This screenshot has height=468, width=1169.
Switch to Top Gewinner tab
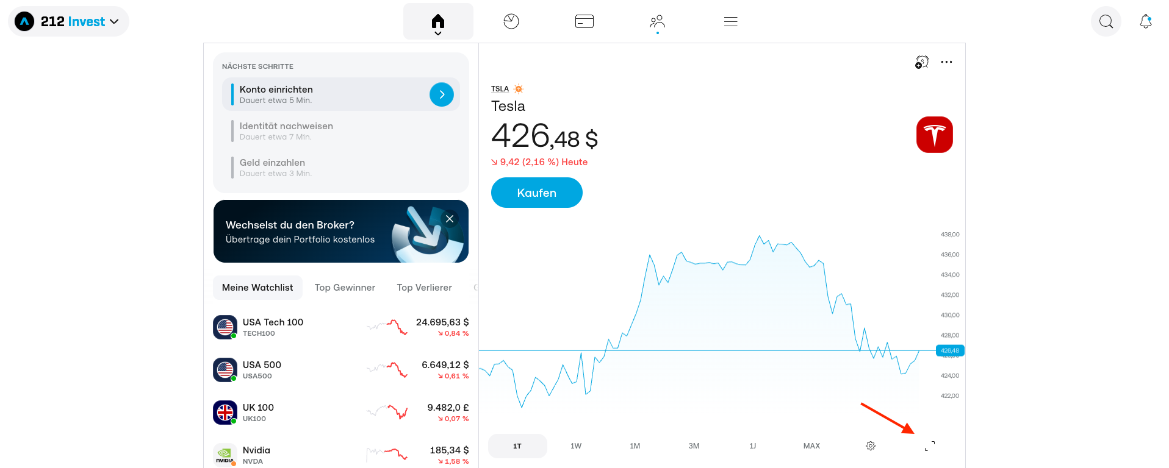[x=345, y=288]
